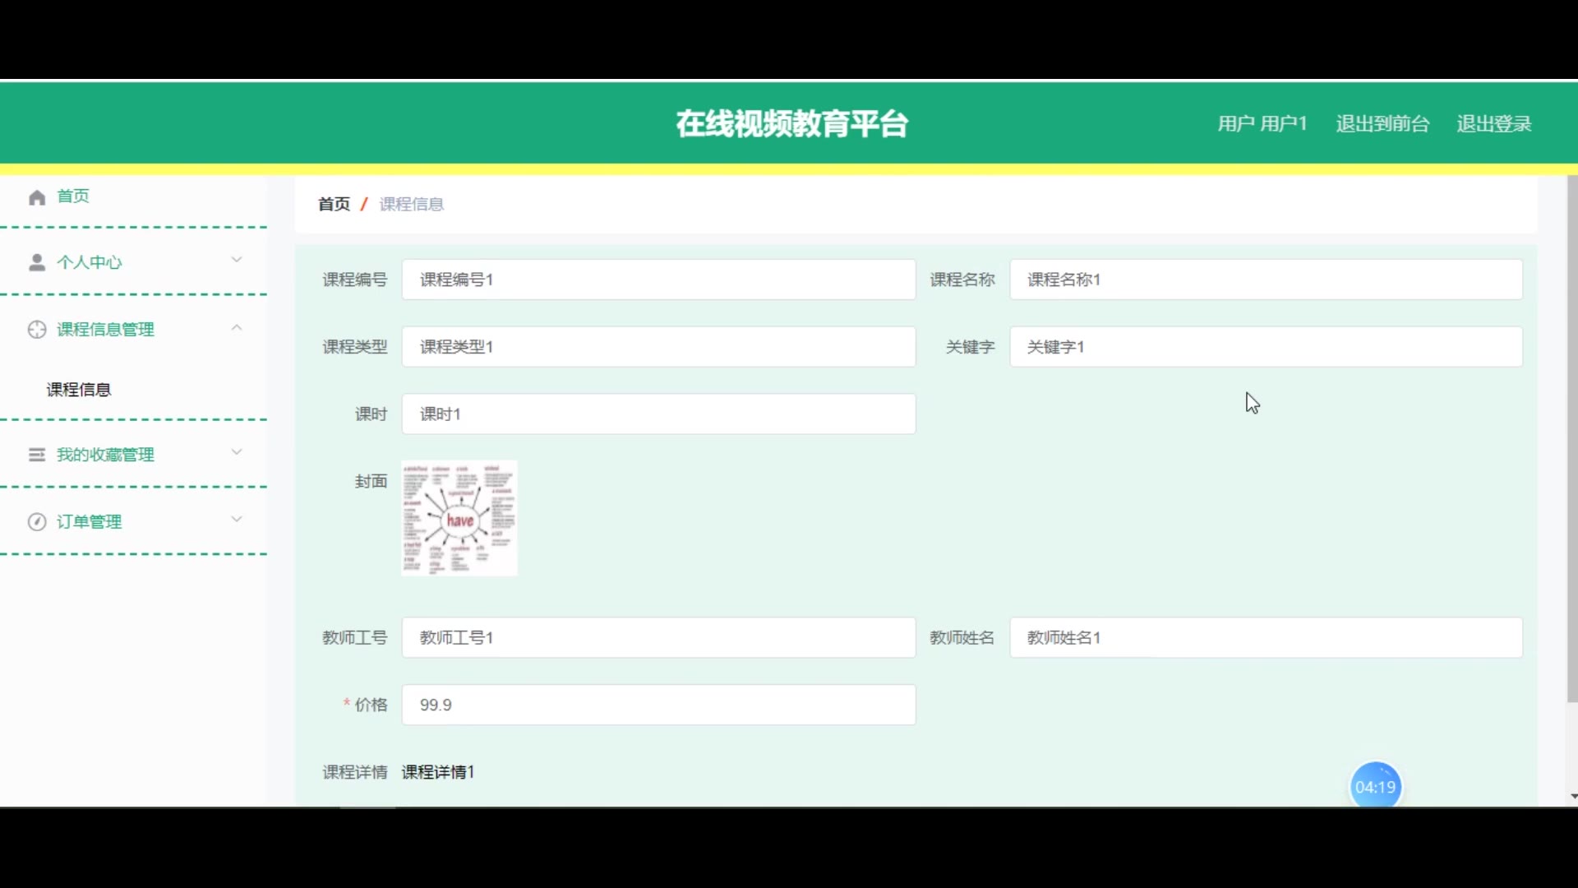Expand the 订单管理 chevron
Screen dimensions: 1578x888
tap(237, 520)
